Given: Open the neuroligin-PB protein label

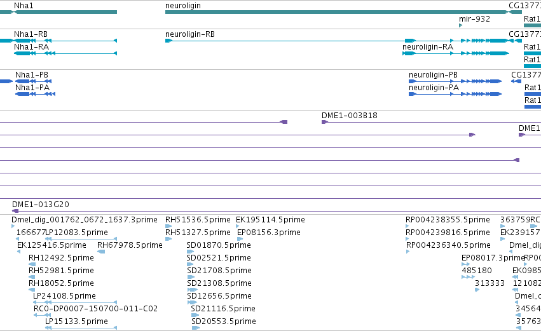Looking at the screenshot, I should tap(433, 75).
